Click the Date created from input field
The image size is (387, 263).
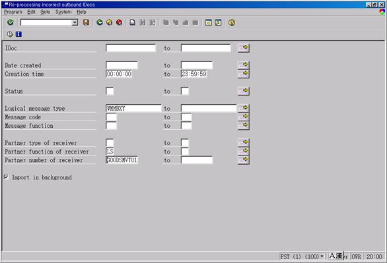pos(122,65)
